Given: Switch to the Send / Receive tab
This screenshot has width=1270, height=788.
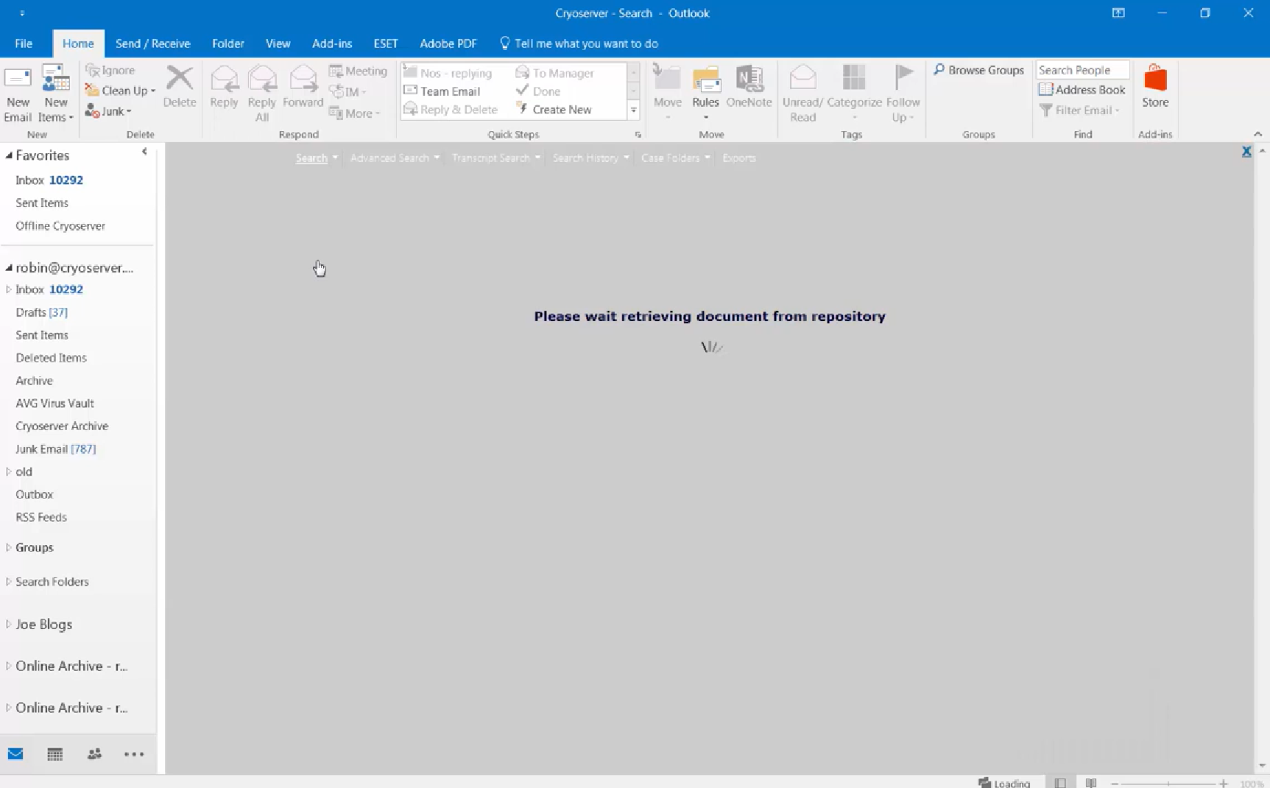Looking at the screenshot, I should [x=152, y=43].
